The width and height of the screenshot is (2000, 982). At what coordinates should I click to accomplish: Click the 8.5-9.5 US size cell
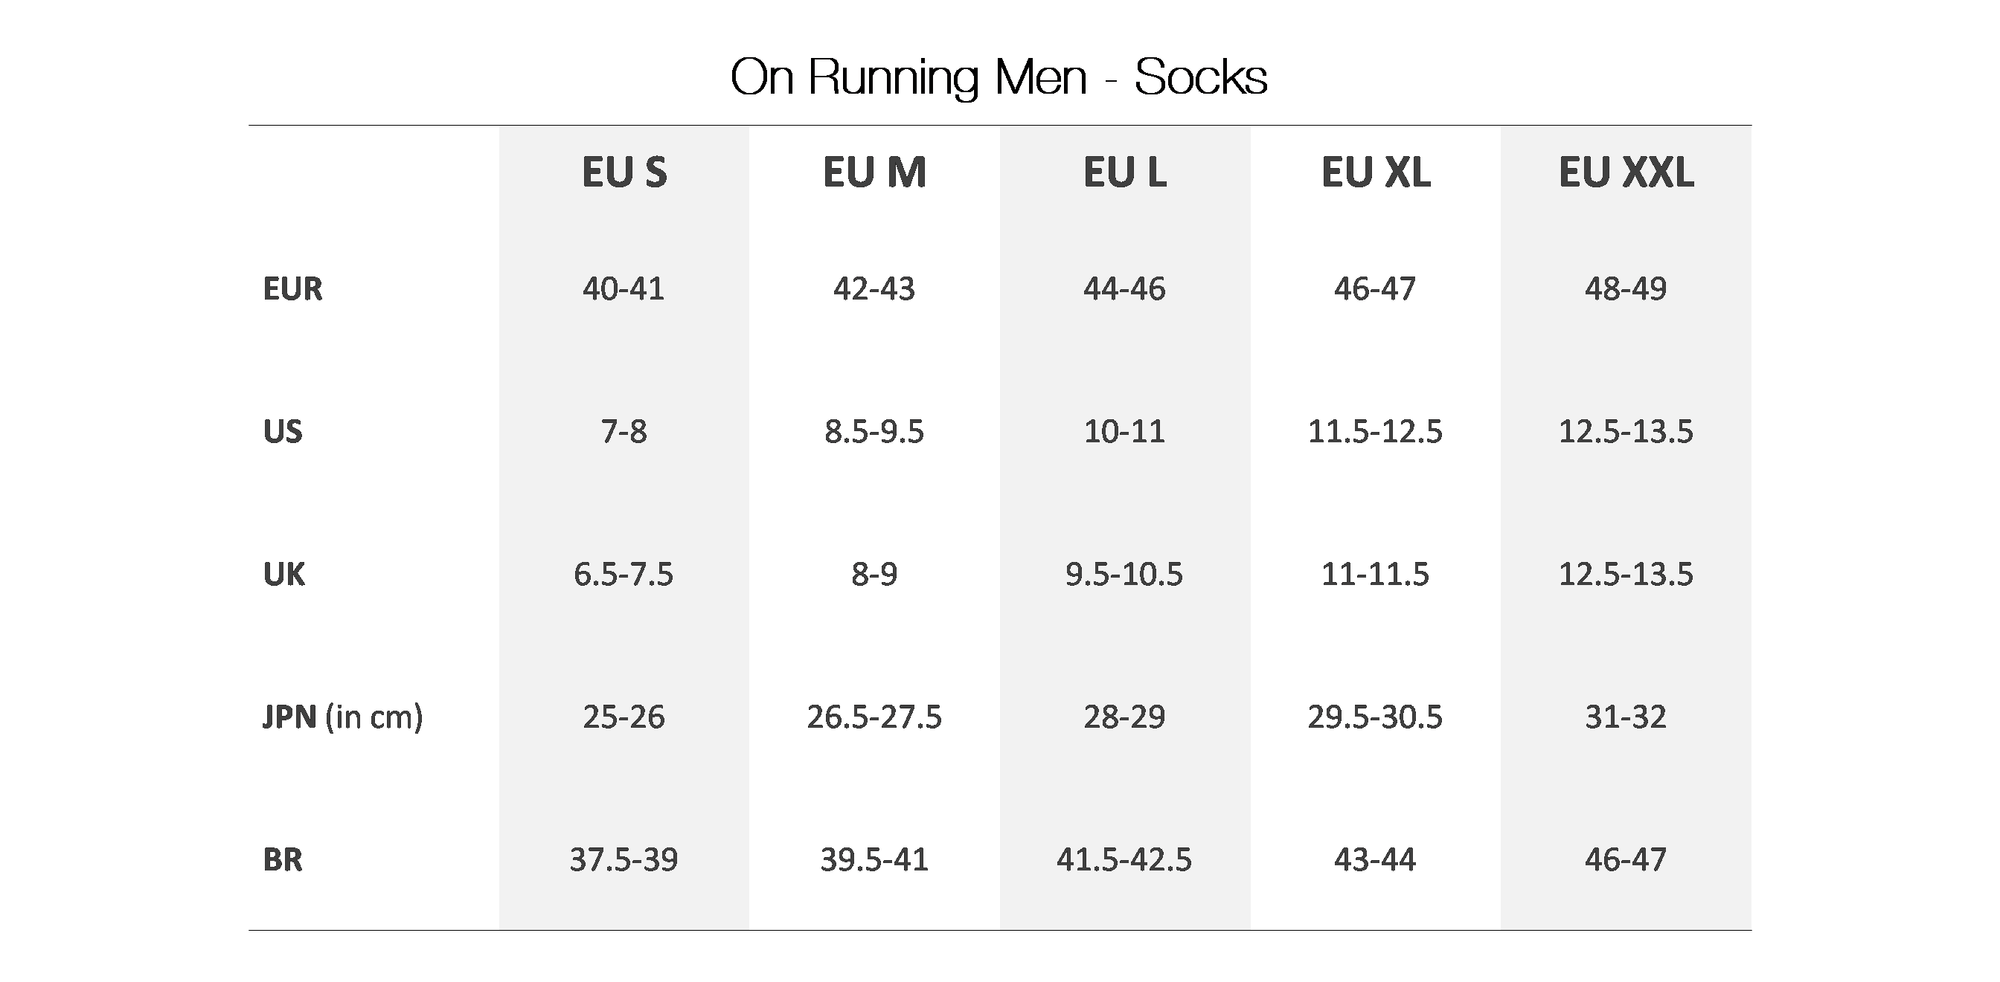pyautogui.click(x=874, y=431)
